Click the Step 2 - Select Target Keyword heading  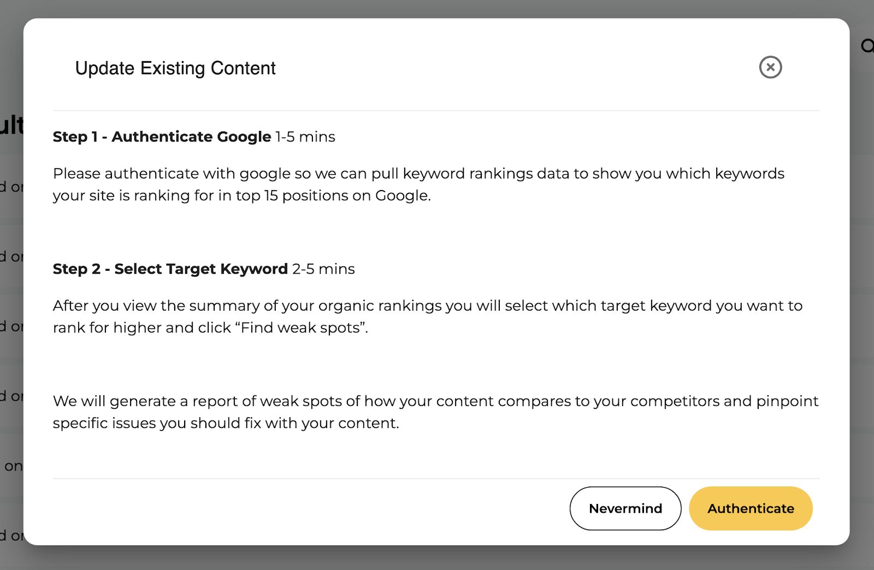tap(170, 269)
